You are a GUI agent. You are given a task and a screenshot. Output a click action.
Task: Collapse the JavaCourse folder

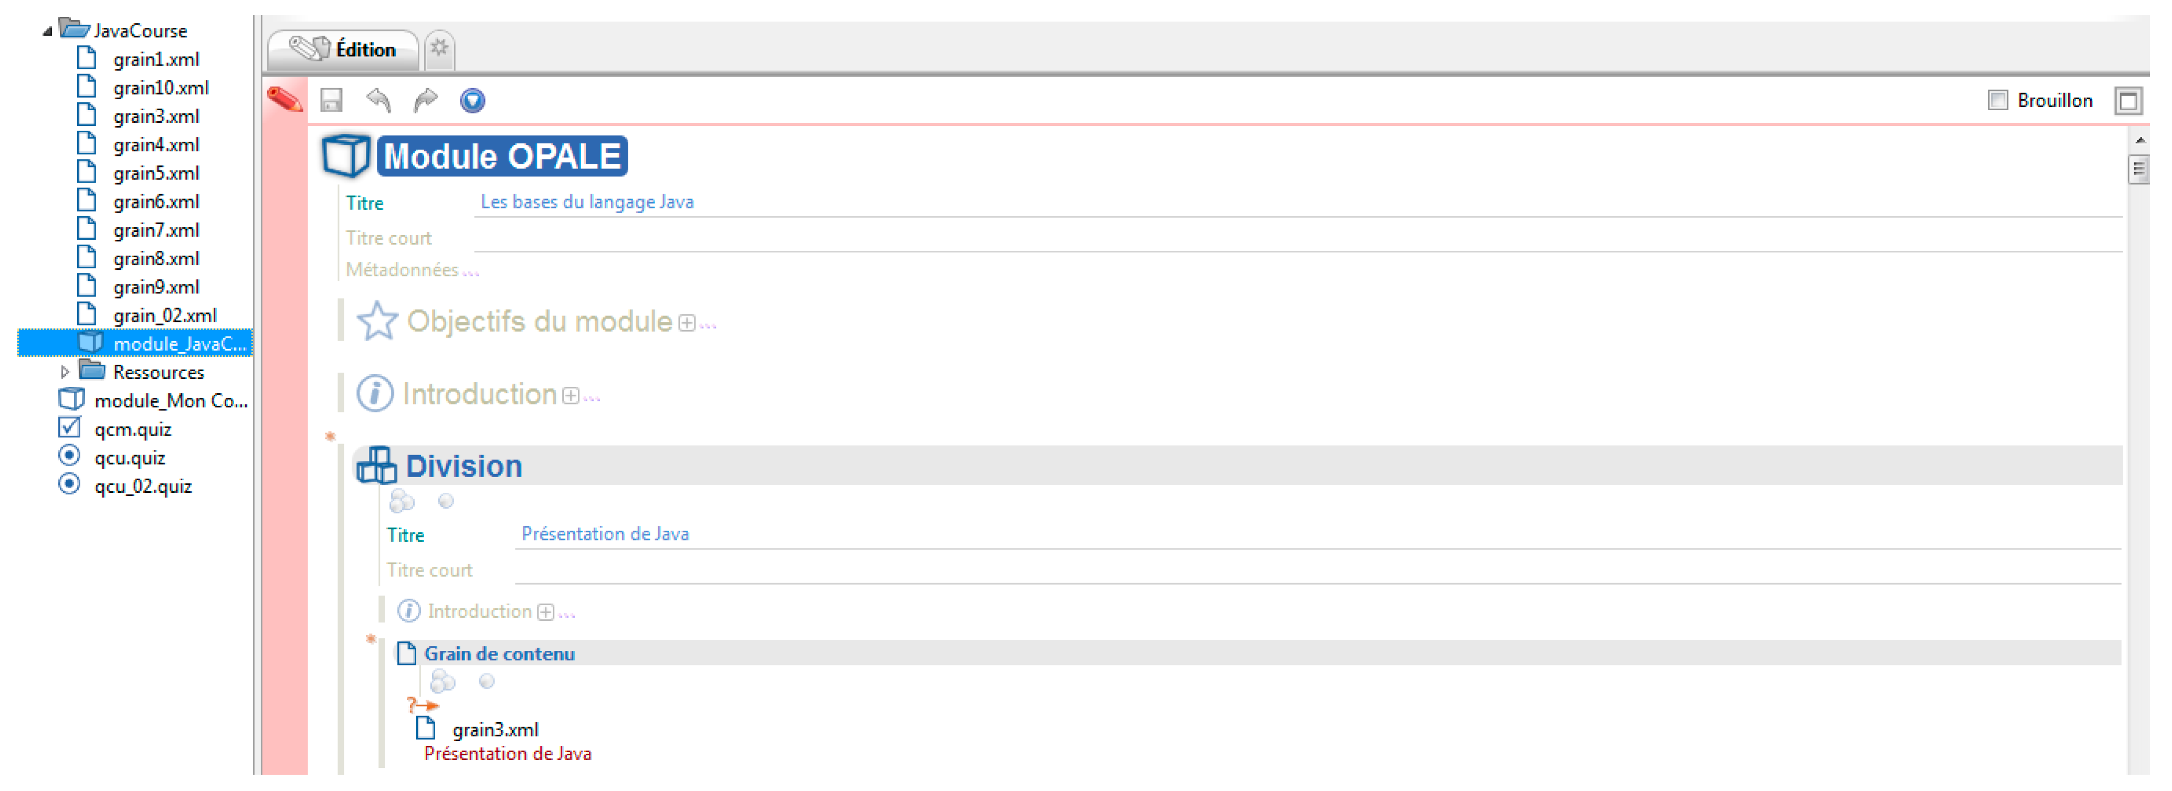47,31
